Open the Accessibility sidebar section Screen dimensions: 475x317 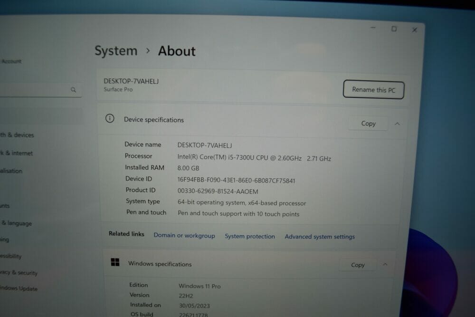[x=11, y=256]
